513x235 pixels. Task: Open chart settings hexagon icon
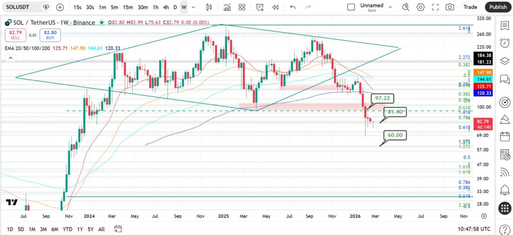pyautogui.click(x=420, y=7)
